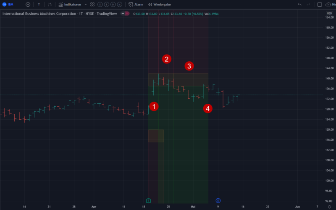336x210 pixels.
Task: Open chart settings gear in bottom corner
Action: pos(329,207)
